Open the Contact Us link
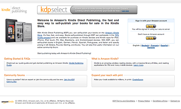 175,101
